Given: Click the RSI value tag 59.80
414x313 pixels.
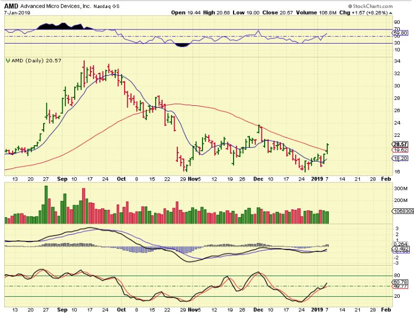Looking at the screenshot, I should click(x=400, y=33).
